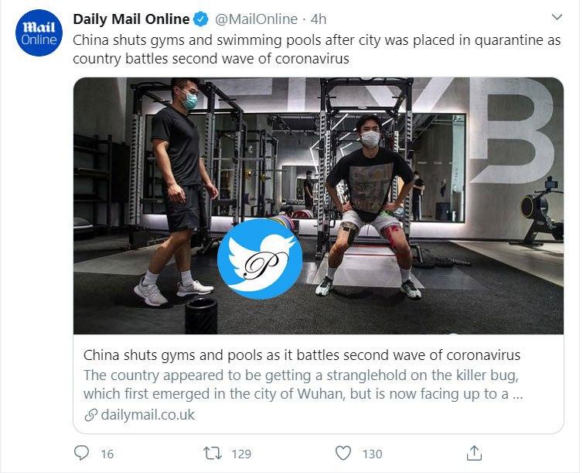Like the tweet with the heart icon

point(343,453)
